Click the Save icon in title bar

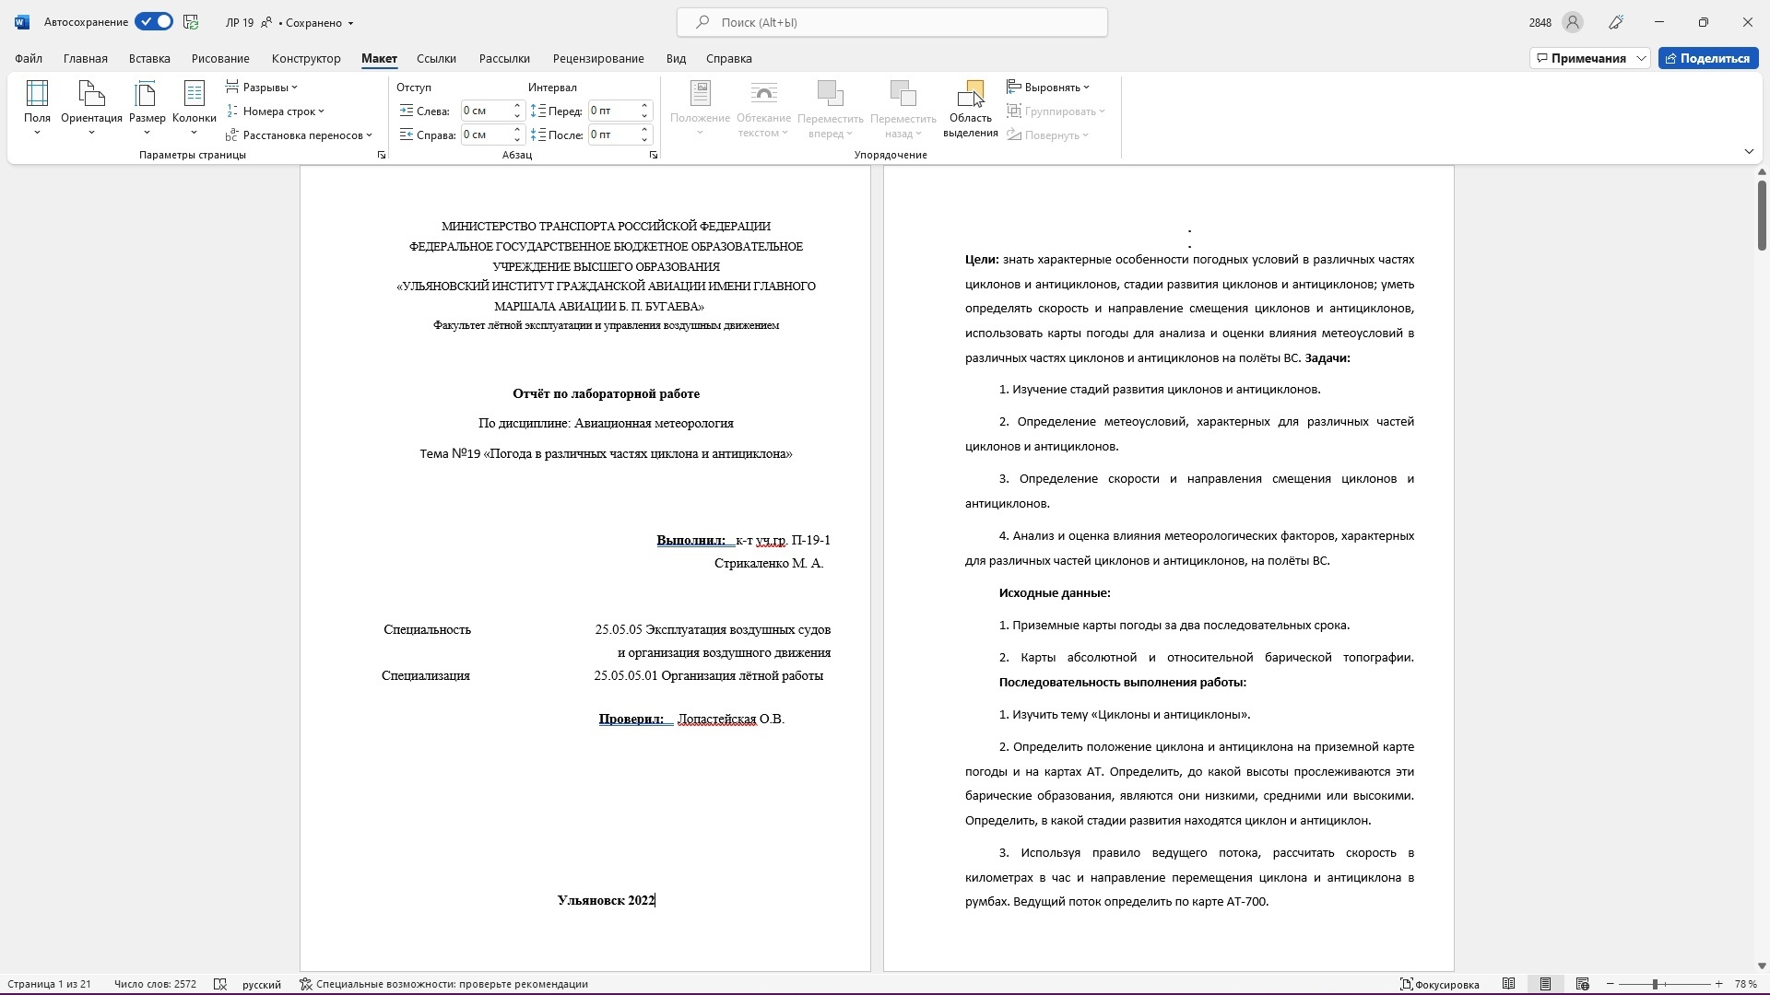(191, 22)
